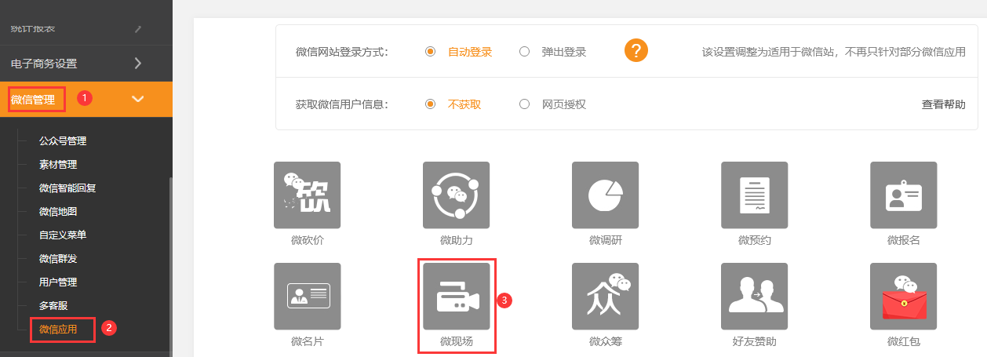Open the 微预约 document icon
Screen dimensions: 987x357
click(x=754, y=195)
